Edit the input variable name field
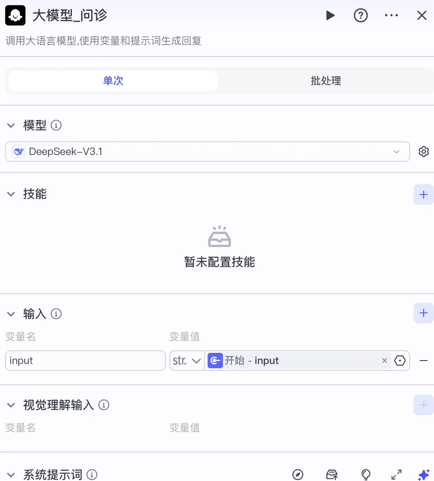The height and width of the screenshot is (481, 434). coord(86,361)
